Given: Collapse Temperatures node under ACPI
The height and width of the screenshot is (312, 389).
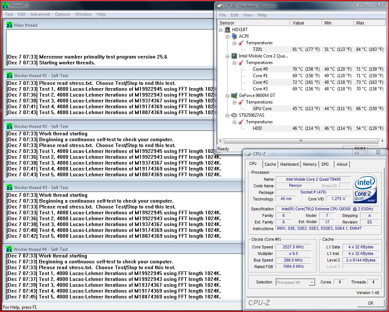Looking at the screenshot, I should click(x=235, y=43).
